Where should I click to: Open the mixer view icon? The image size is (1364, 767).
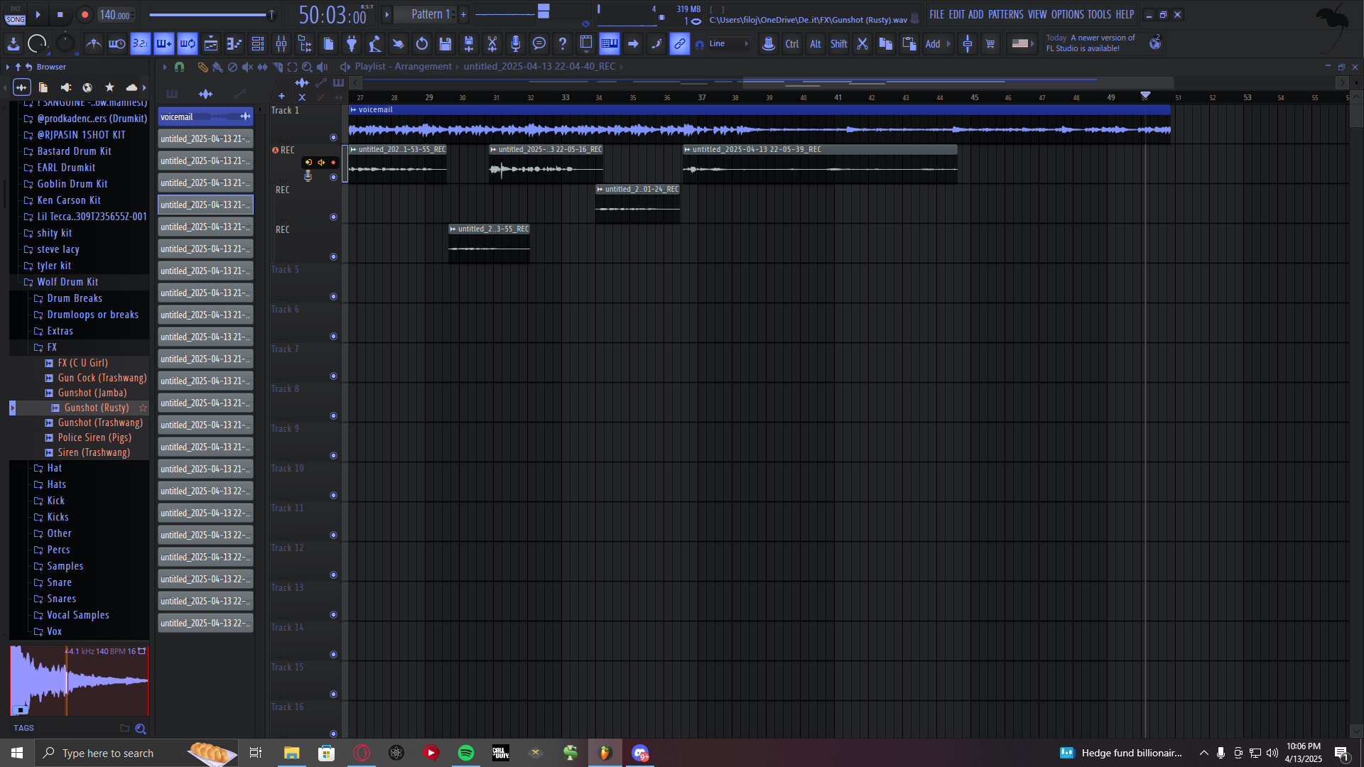tap(281, 44)
